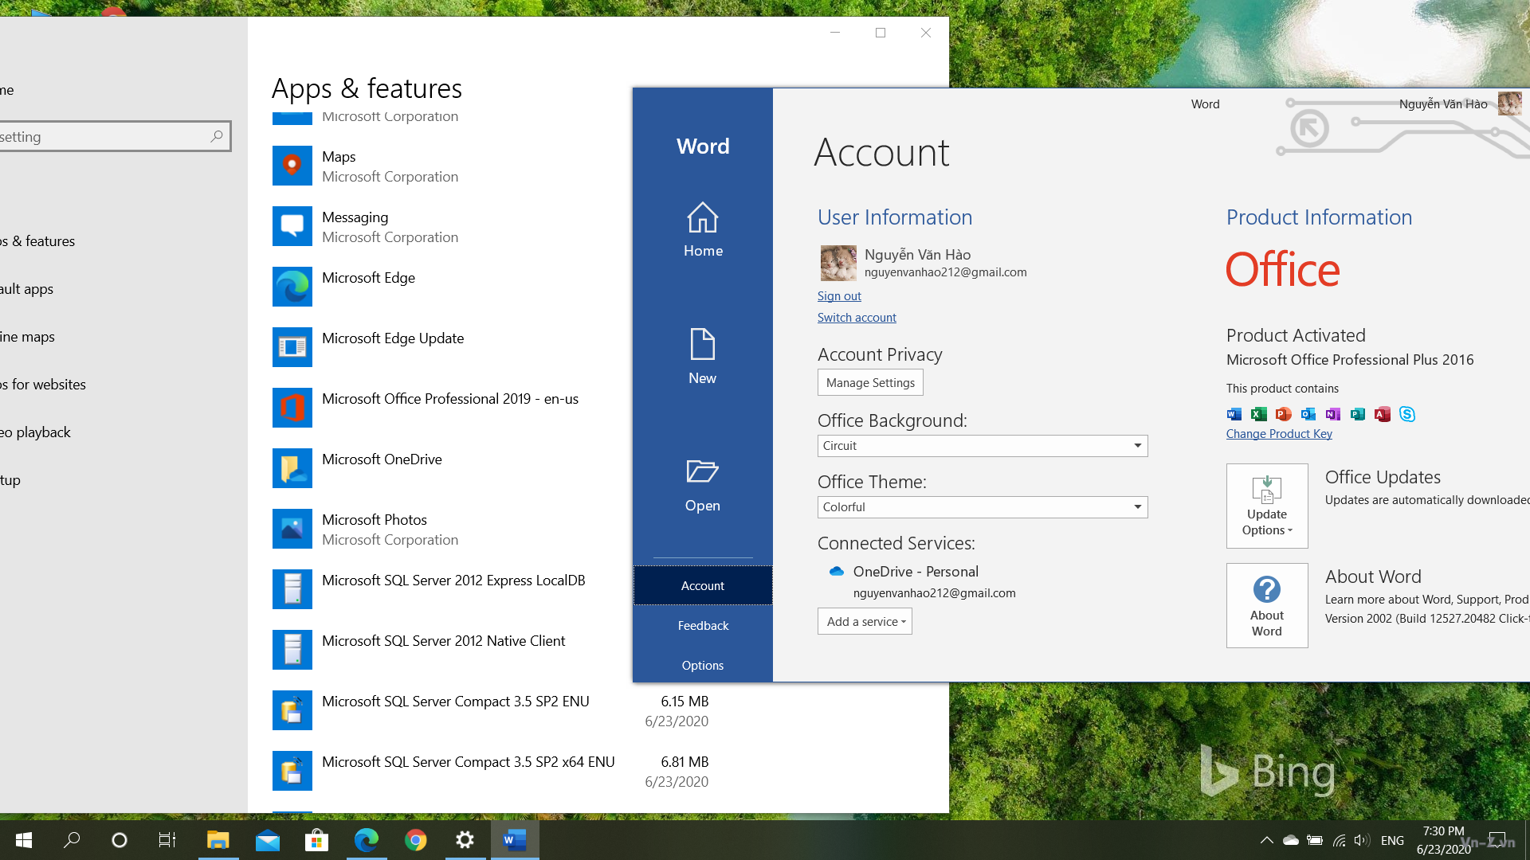Viewport: 1530px width, 860px height.
Task: Switch to Settings gear on the taskbar
Action: 465,840
